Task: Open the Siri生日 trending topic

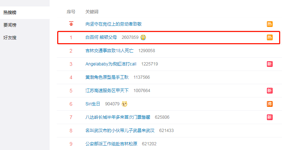Action: click(93, 104)
